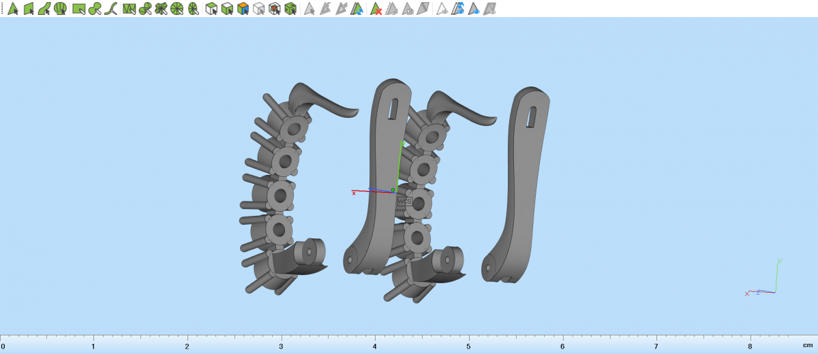Select the Mark Shell tool
818x354 pixels.
(61, 9)
